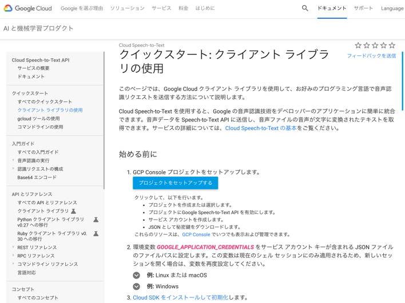
Task: Open コマンドラインの使用 sidebar item
Action: [x=40, y=127]
